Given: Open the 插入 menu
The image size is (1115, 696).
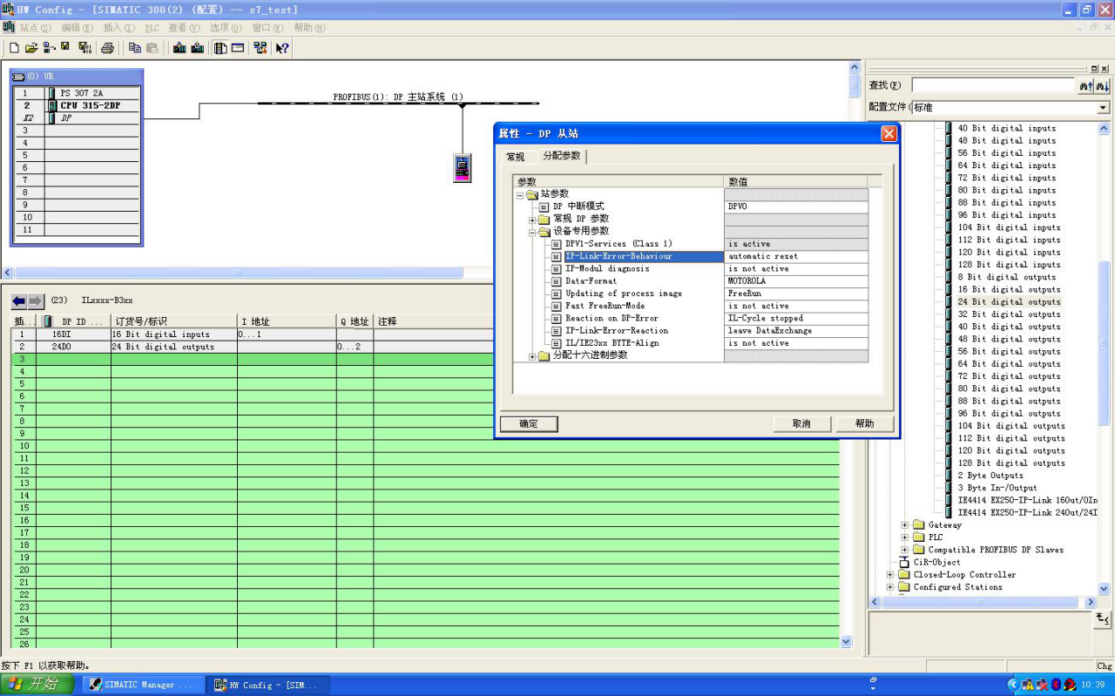Looking at the screenshot, I should pos(118,28).
